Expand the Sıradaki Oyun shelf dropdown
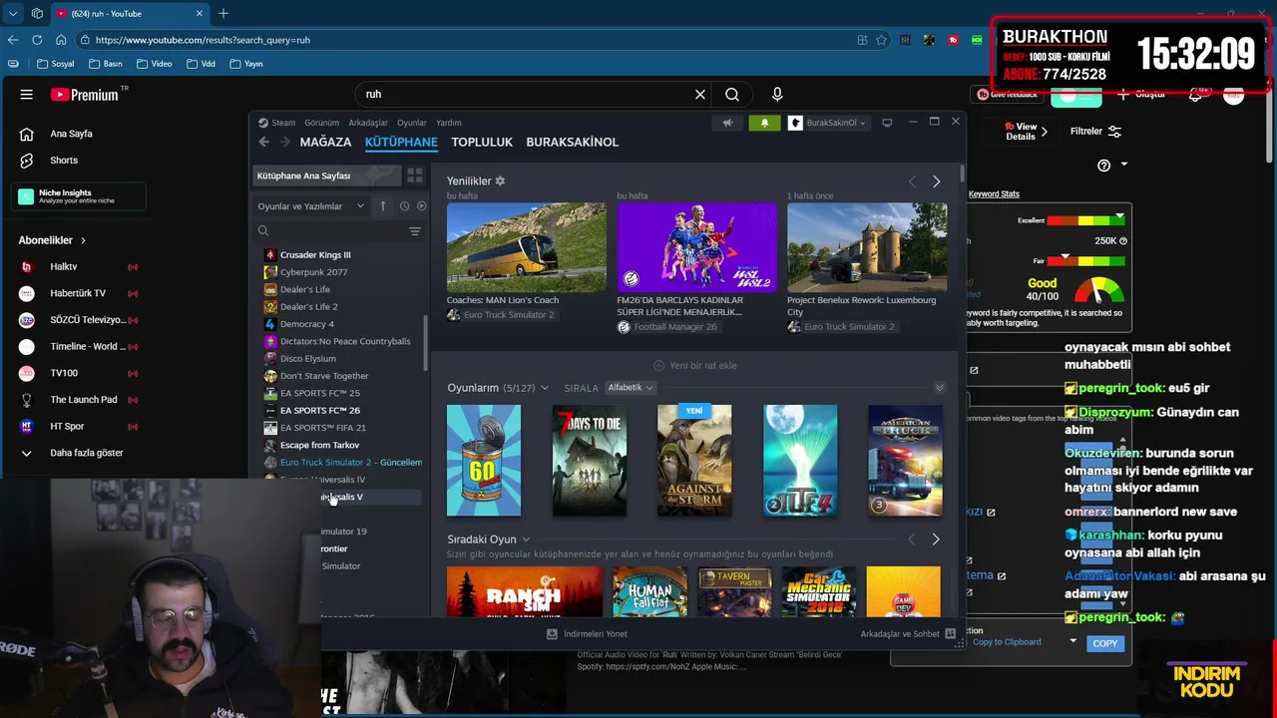This screenshot has height=718, width=1277. (526, 539)
